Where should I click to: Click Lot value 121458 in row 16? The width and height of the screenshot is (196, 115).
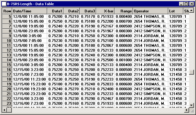176,70
